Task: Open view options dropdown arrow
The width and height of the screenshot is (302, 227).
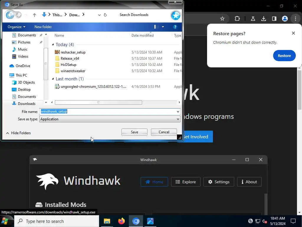Action: click(x=163, y=27)
